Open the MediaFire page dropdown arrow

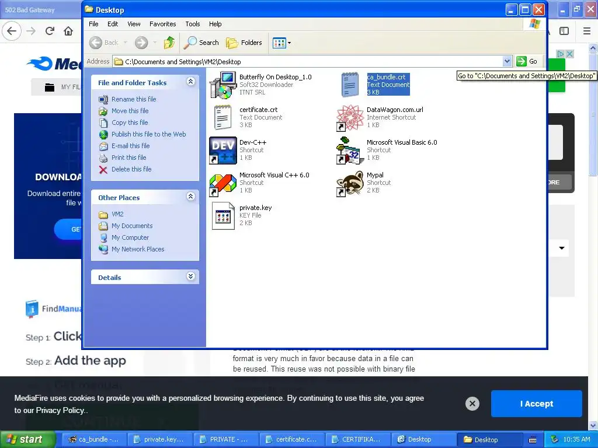pyautogui.click(x=561, y=248)
